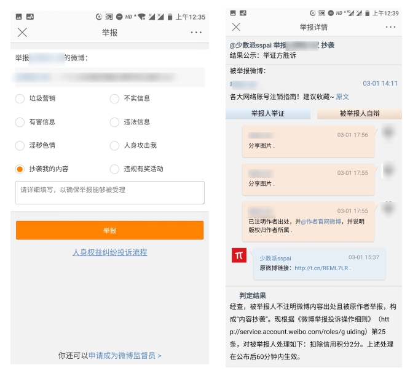
Task: Tap the Wi-Fi icon in left phone status bar
Action: click(142, 17)
